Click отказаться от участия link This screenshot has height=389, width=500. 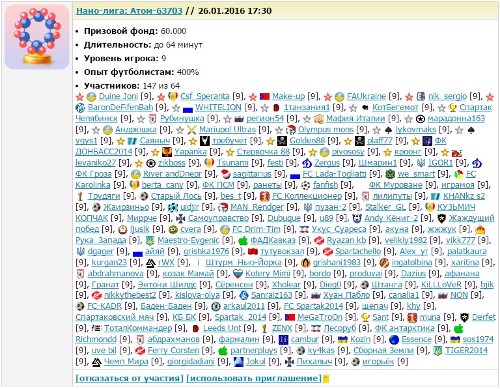[129, 378]
